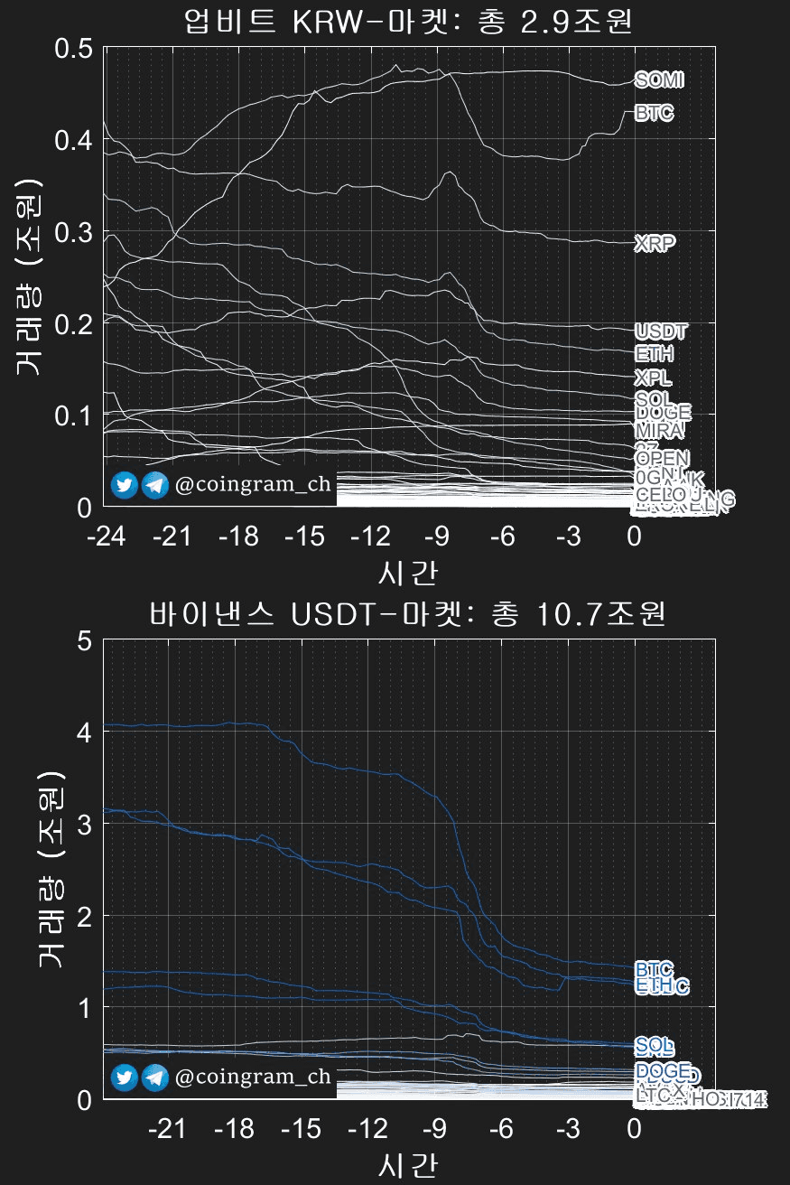Click the Telegram icon in the Upbit chart
Screen dimensions: 790x1185
(x=155, y=486)
